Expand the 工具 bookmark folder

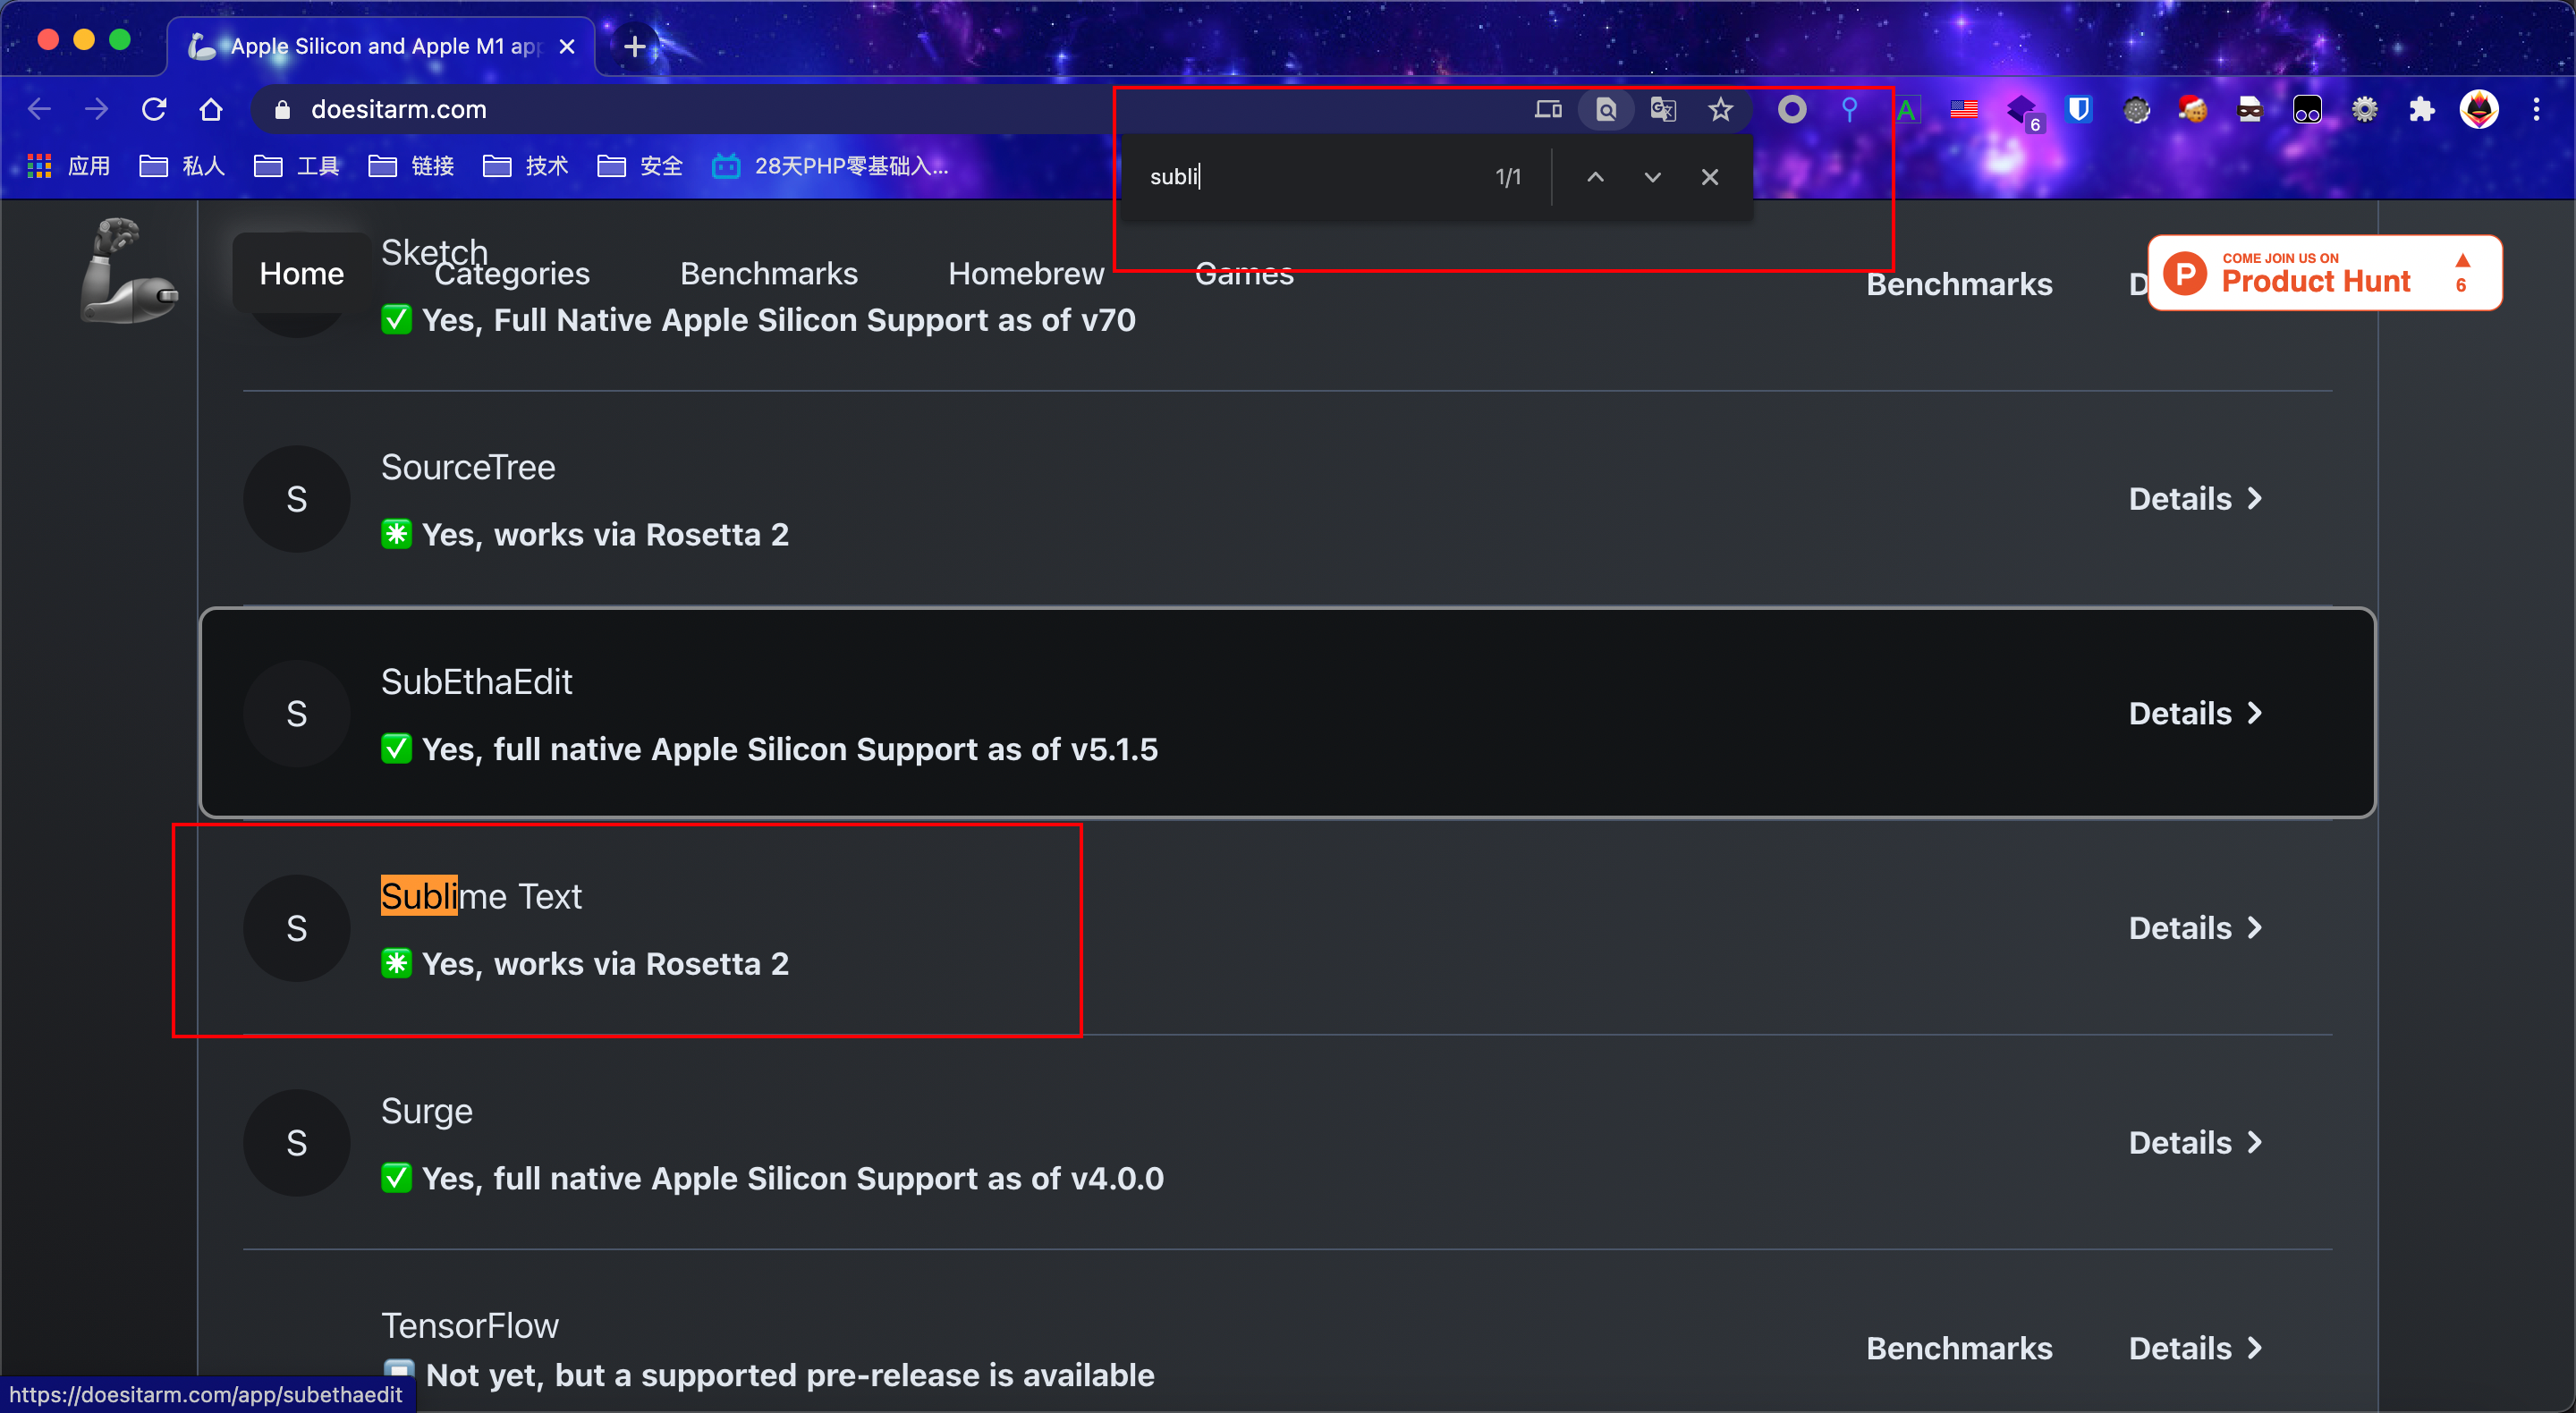point(297,166)
